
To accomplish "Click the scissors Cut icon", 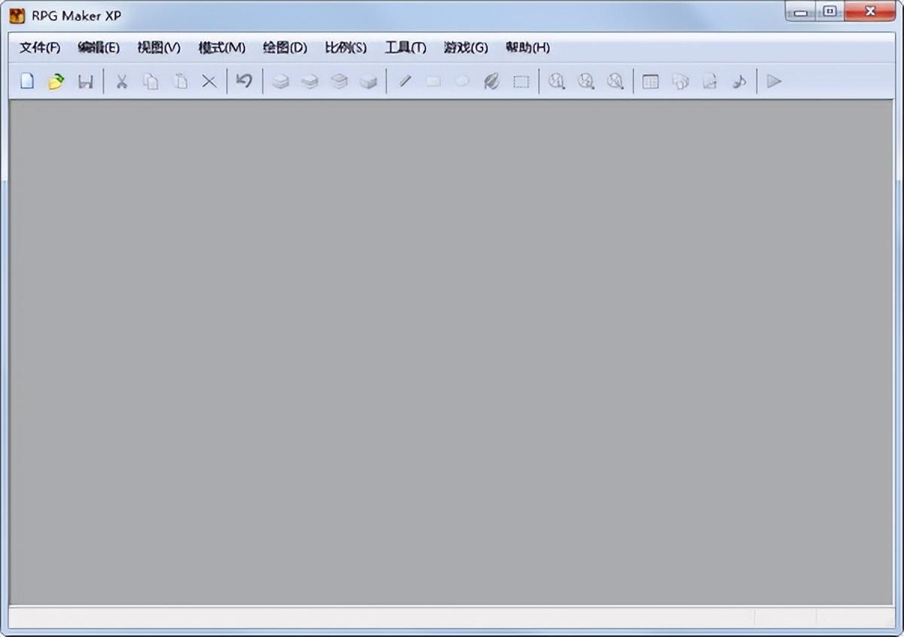I will tap(121, 81).
